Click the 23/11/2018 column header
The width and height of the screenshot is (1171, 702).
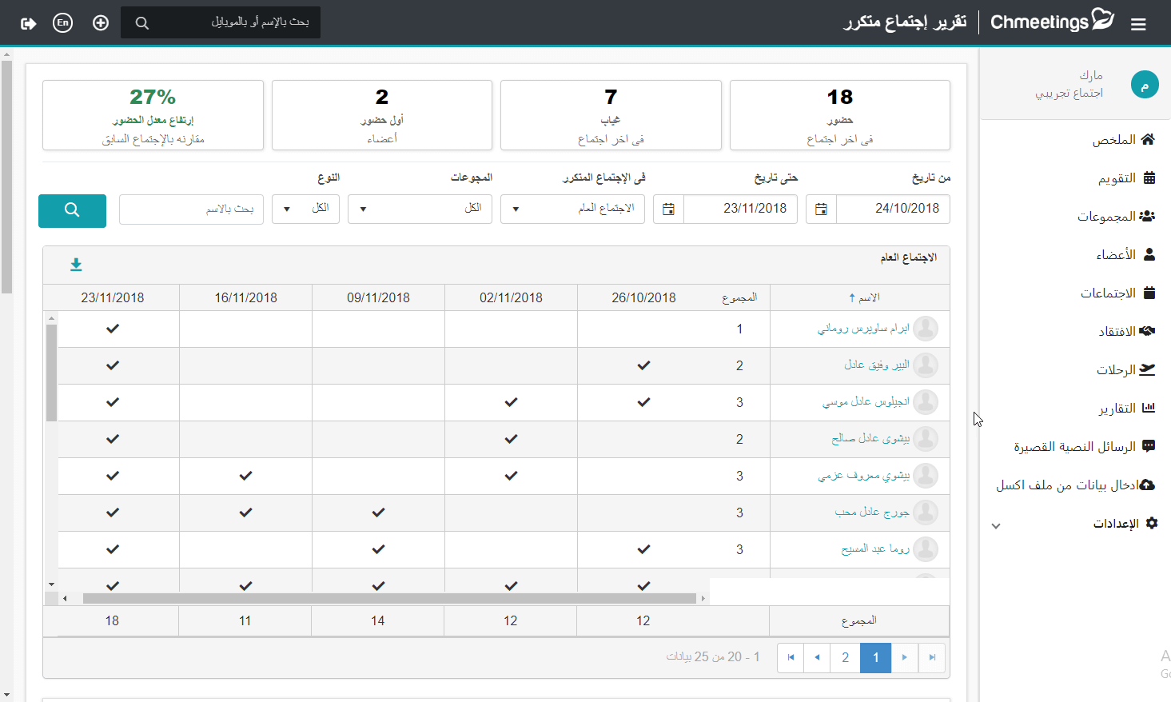(113, 297)
